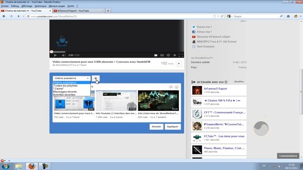Go back to previous page
The image size is (303, 170).
point(4,17)
